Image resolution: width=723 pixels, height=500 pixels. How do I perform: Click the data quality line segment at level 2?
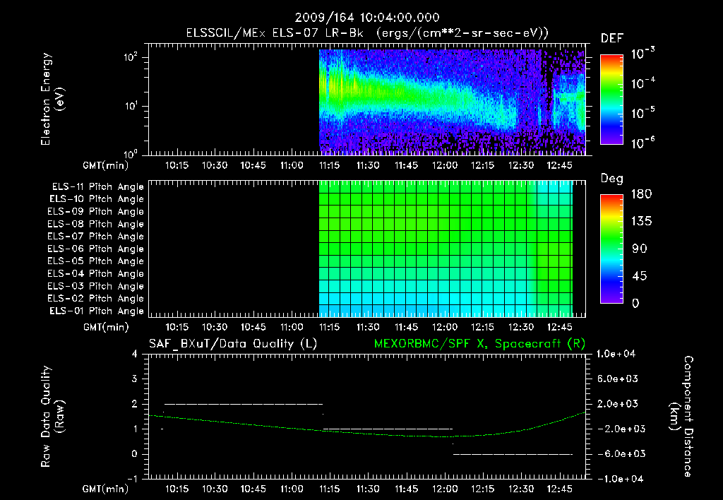coord(244,404)
